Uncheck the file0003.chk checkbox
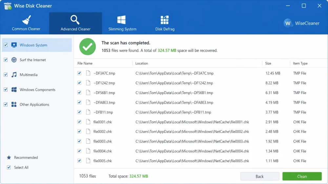The width and height of the screenshot is (328, 184). click(x=79, y=141)
